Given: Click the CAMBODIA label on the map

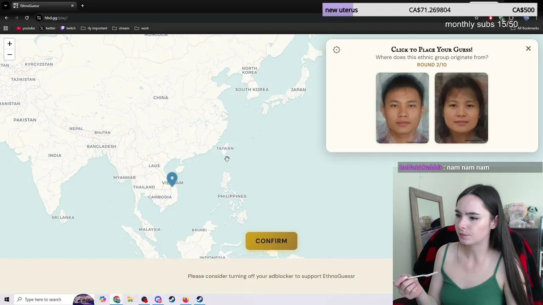Looking at the screenshot, I should 160,197.
